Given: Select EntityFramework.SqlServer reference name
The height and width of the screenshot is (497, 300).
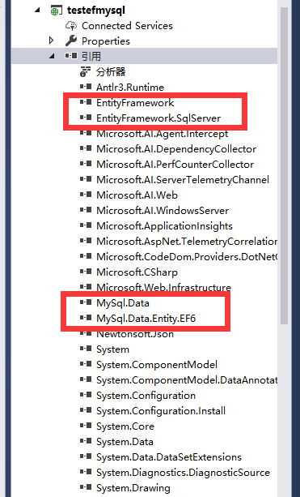Looking at the screenshot, I should [158, 118].
